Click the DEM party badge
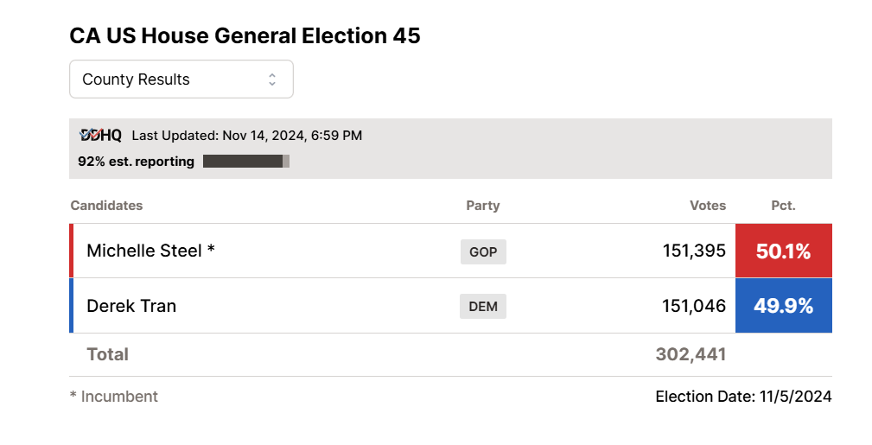Screen dimensions: 872x445 (x=483, y=306)
